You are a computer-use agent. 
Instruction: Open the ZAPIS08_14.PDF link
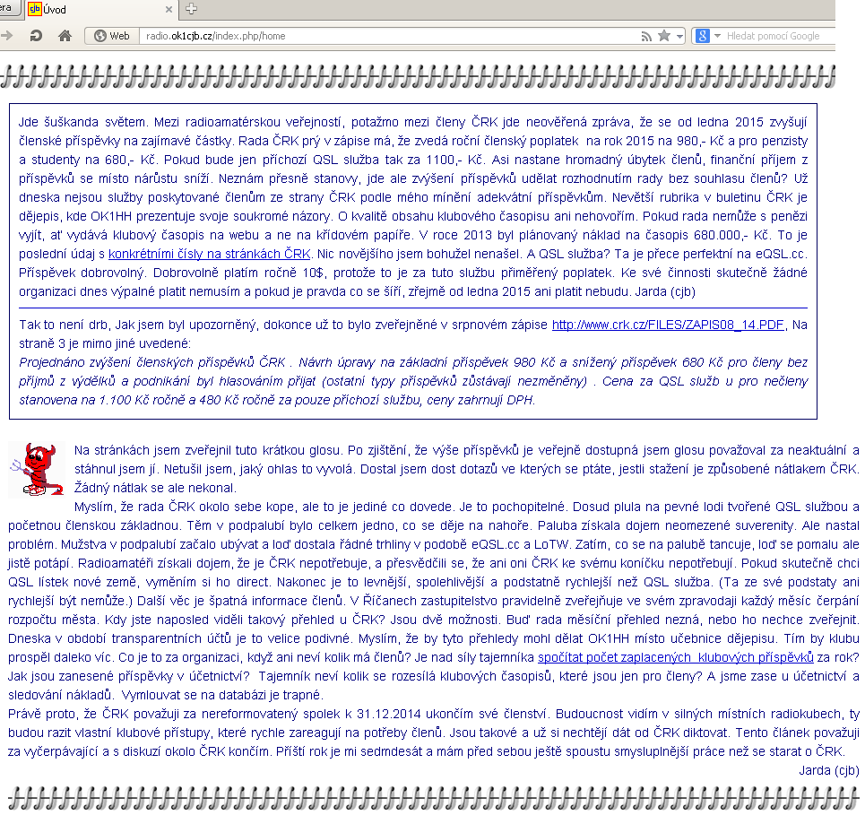coord(668,325)
